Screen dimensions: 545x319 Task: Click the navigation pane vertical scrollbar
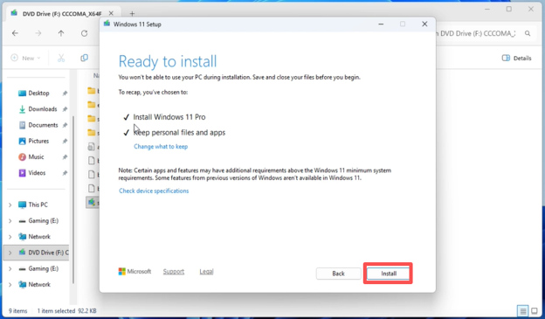click(73, 200)
